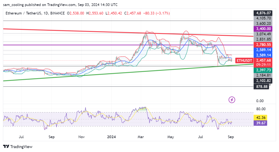Viewport: 279px width, 152px height.
Task: Select the 3,600.20 price label
Action: point(263,24)
